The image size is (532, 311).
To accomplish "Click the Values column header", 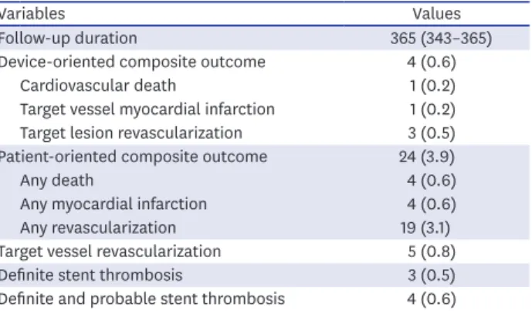I will click(436, 14).
